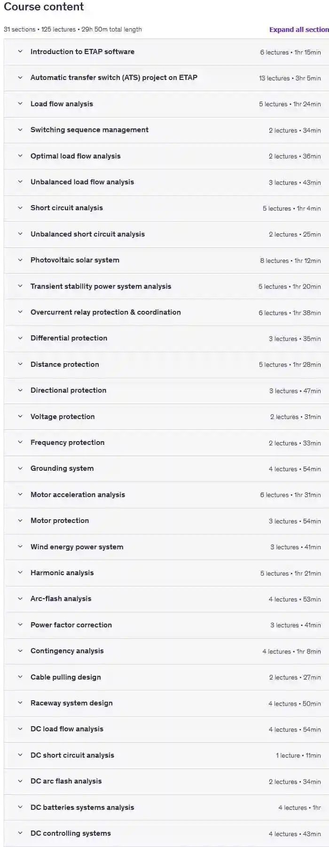Open the Distance protection section title
The image size is (329, 847).
coord(64,364)
